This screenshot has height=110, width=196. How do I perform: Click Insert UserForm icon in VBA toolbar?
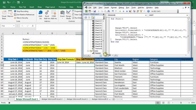tap(90, 11)
